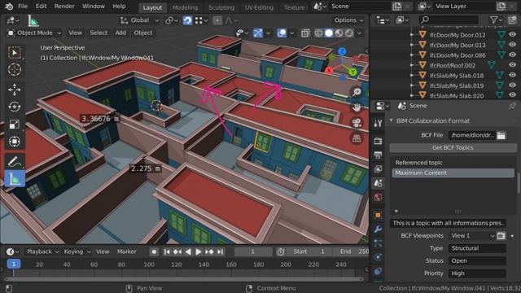The image size is (521, 293).
Task: Toggle the camera view icon
Action: 357,123
